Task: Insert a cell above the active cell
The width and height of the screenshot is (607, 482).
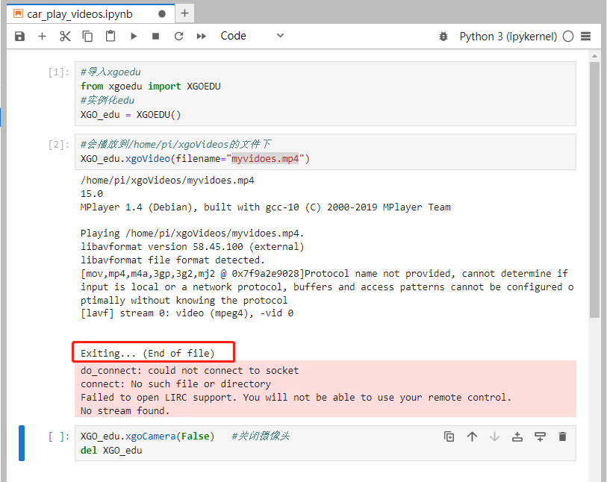Action: coord(517,436)
